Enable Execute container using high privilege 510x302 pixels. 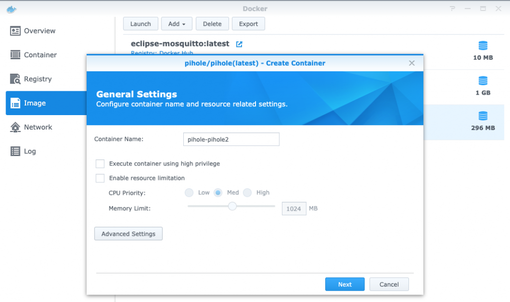click(100, 163)
